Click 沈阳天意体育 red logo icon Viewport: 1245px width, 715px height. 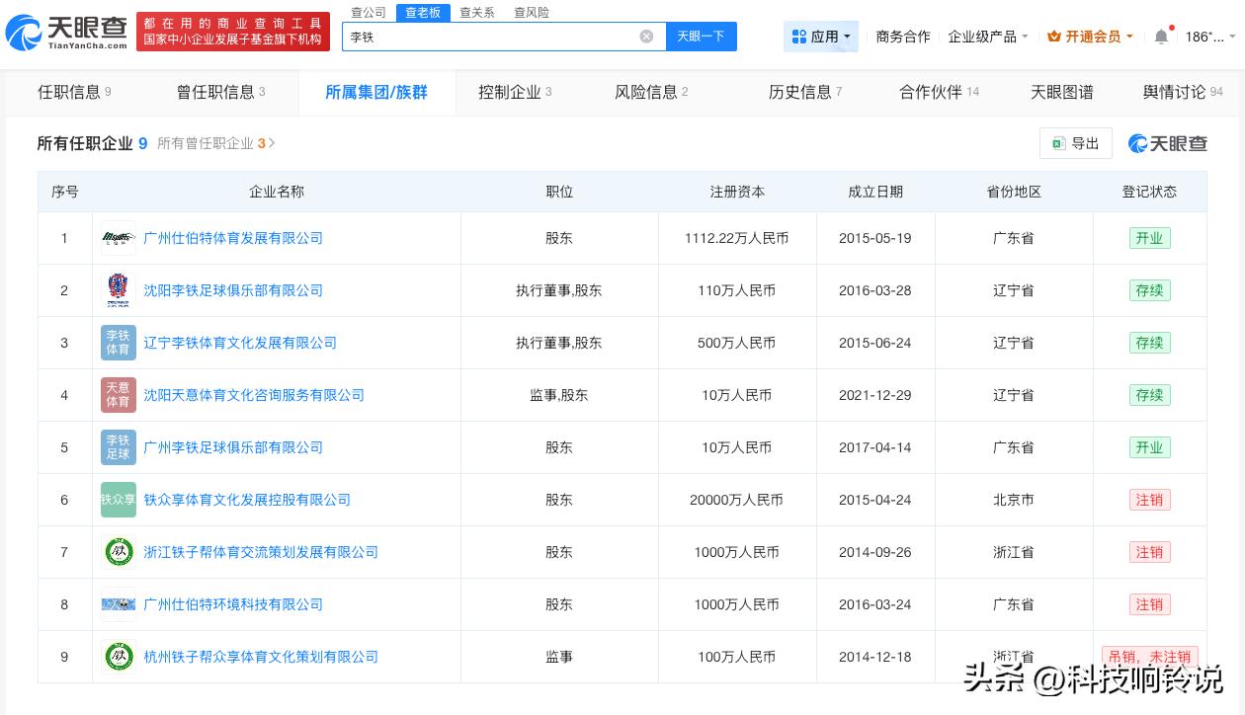pyautogui.click(x=118, y=395)
